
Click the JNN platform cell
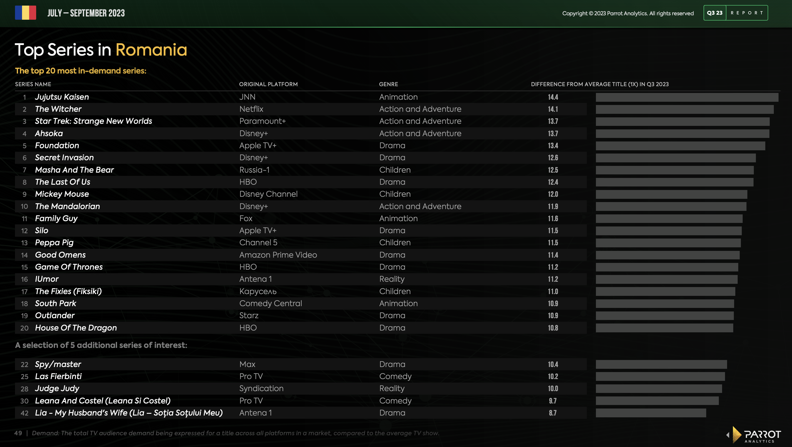click(x=247, y=97)
